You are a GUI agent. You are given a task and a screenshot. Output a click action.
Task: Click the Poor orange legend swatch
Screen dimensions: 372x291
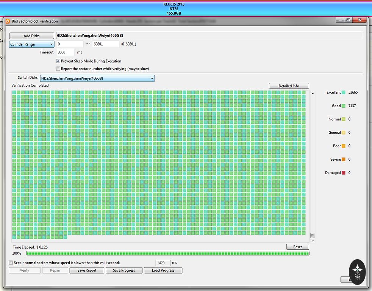tap(344, 146)
